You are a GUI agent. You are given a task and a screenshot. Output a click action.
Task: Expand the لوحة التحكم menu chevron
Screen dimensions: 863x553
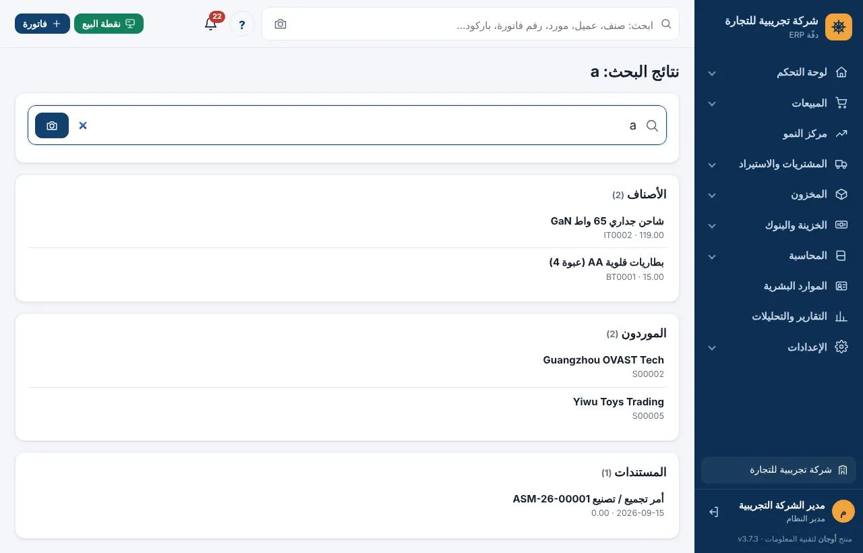712,73
